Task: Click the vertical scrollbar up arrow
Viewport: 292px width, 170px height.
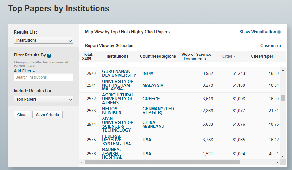Action: [283, 70]
